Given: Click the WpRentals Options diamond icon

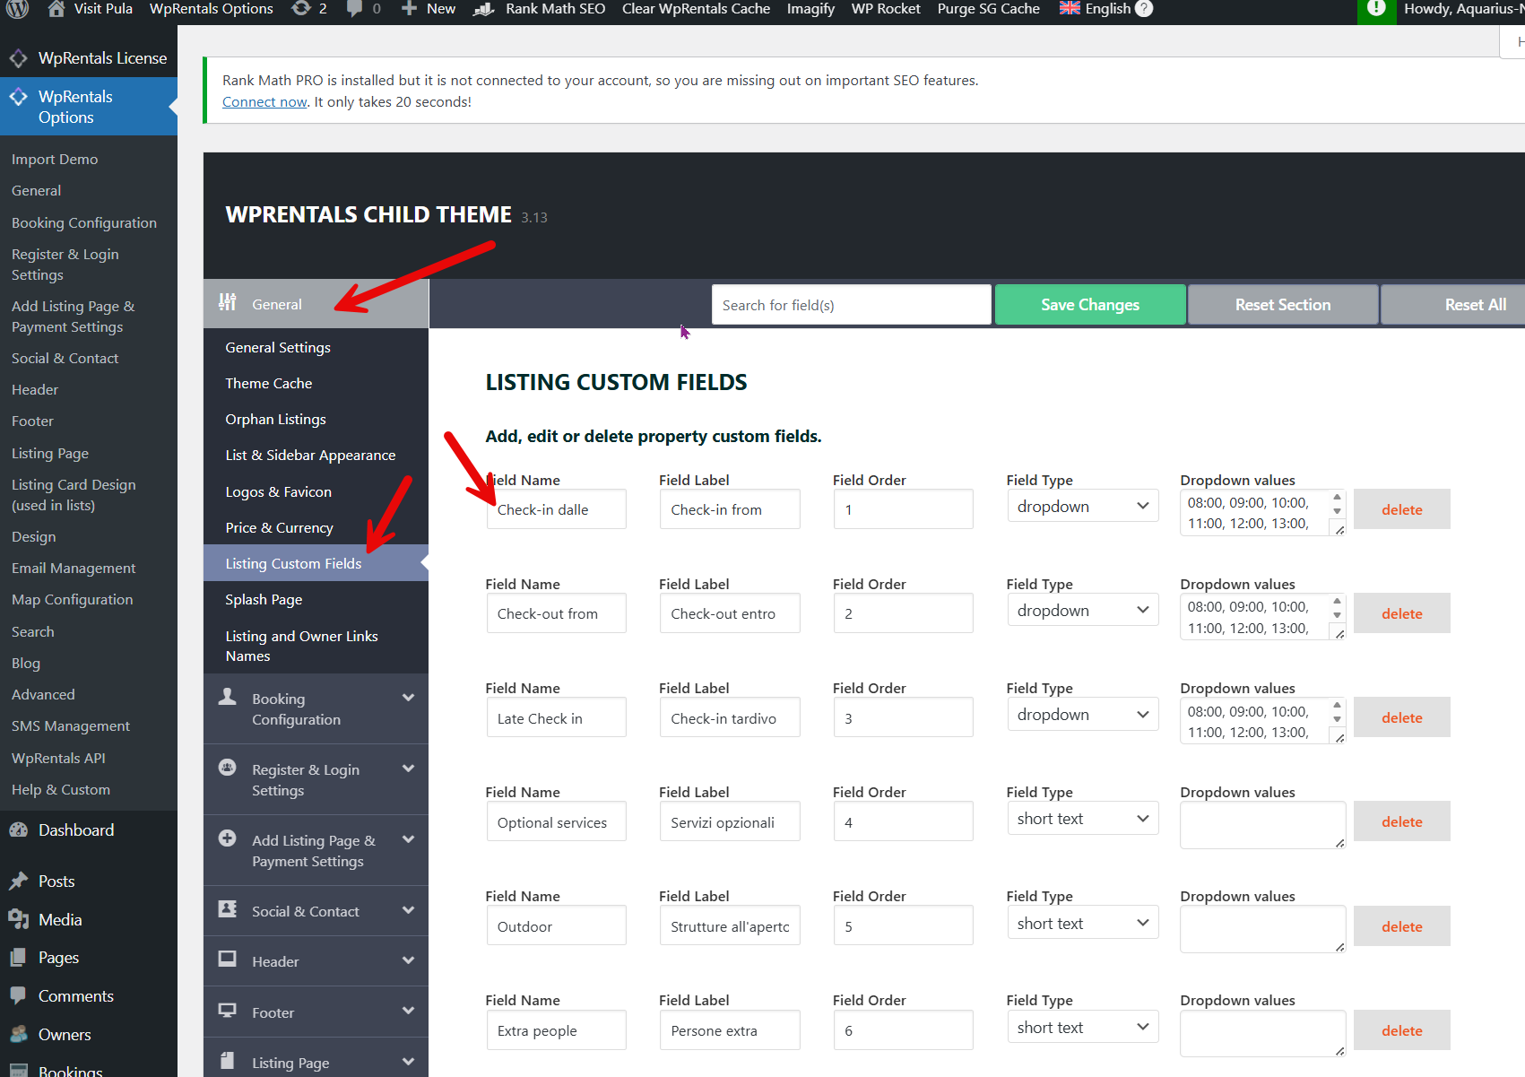Looking at the screenshot, I should 18,97.
